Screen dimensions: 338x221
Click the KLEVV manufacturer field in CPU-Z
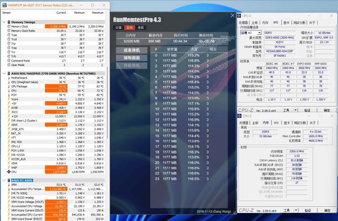click(x=280, y=42)
